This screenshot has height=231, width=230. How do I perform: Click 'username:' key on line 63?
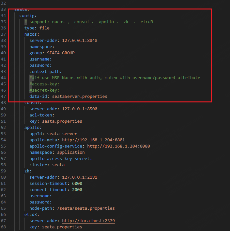(x=40, y=196)
